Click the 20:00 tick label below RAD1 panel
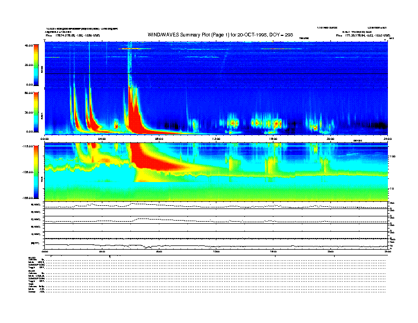 coord(330,139)
